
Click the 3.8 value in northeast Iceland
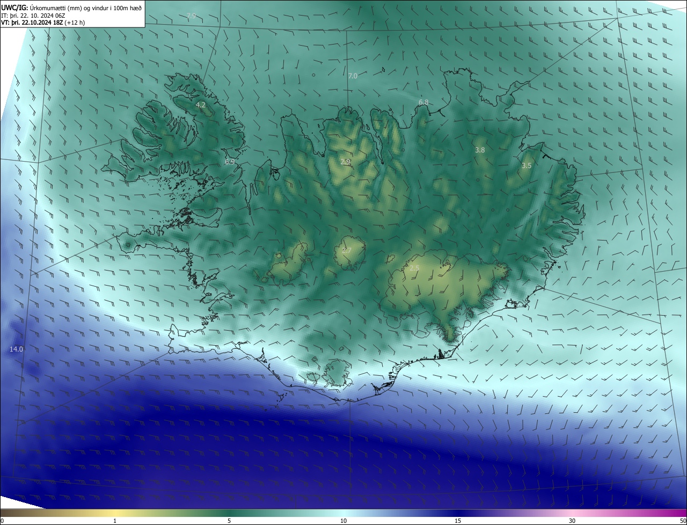tap(480, 150)
